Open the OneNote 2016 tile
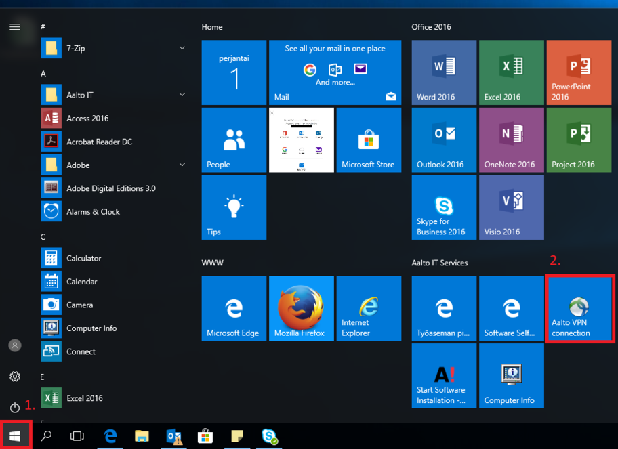The height and width of the screenshot is (449, 618). pos(511,140)
